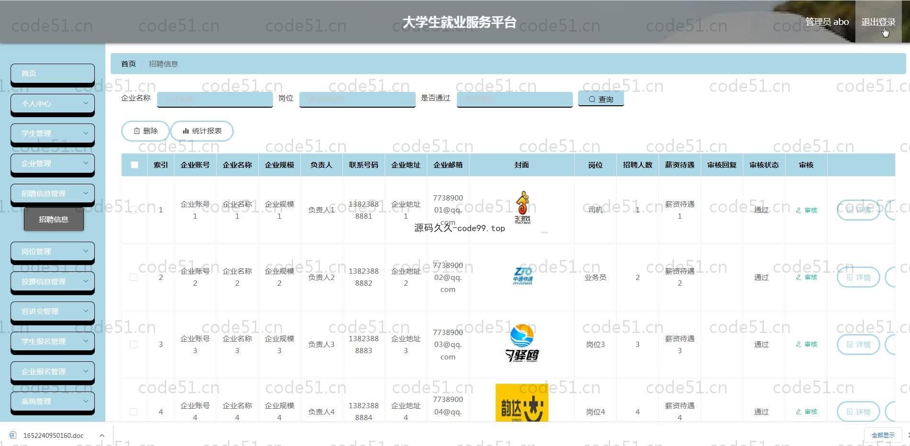Check the checkbox for row index 3

(x=134, y=344)
